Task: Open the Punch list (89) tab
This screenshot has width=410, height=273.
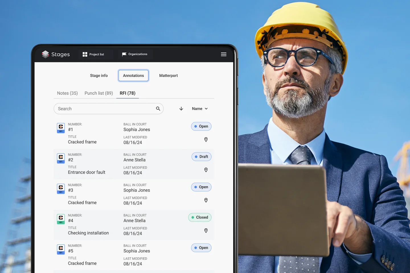Action: click(x=99, y=93)
